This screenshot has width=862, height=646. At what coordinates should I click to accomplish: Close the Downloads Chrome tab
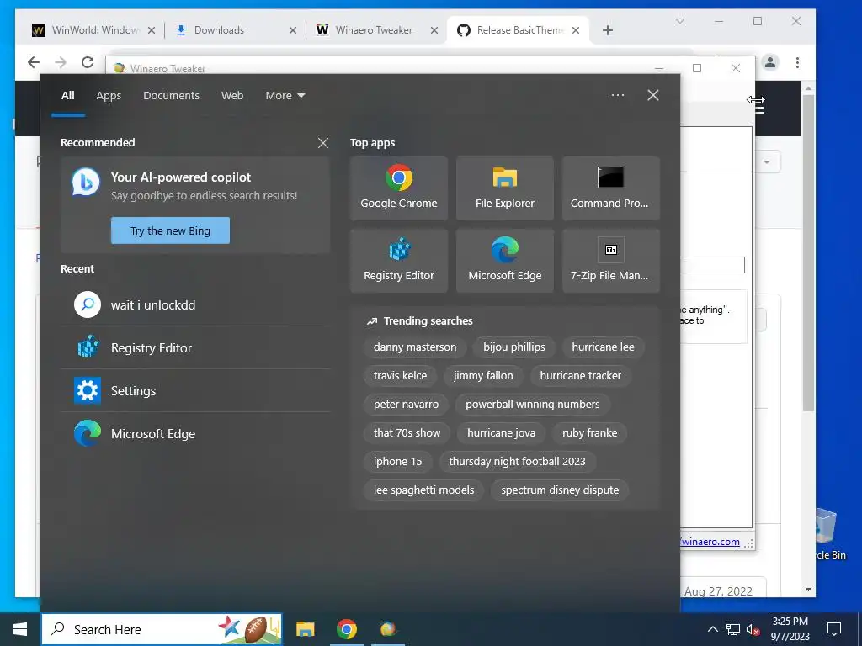click(292, 30)
